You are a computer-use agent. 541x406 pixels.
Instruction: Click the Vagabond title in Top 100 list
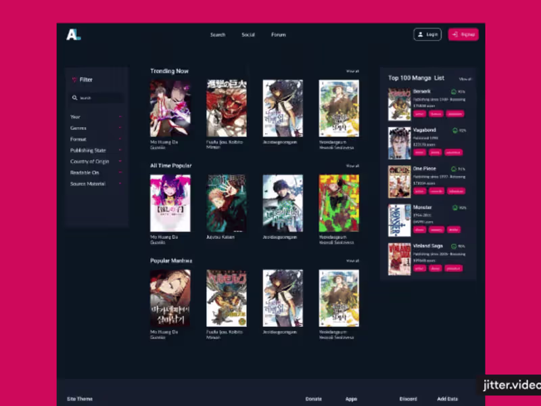(425, 130)
